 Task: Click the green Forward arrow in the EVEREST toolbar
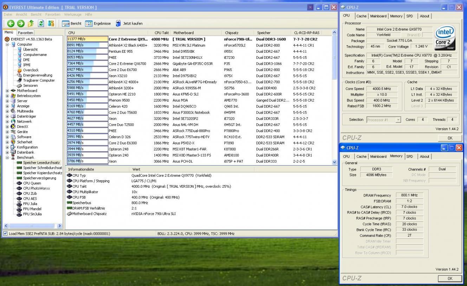[21, 24]
